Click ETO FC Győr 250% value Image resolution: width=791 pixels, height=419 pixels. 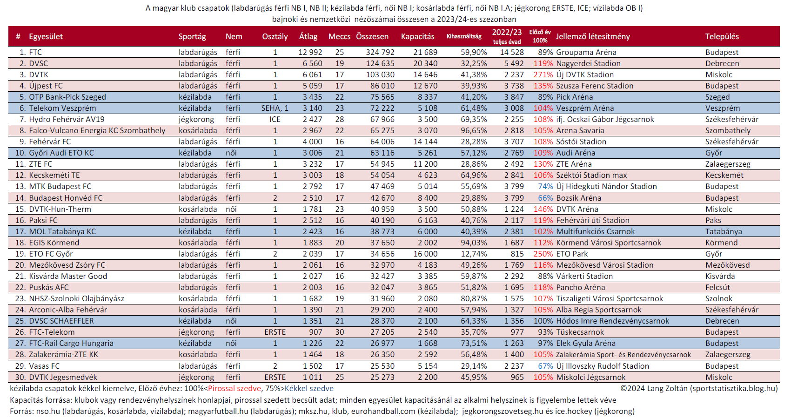tap(543, 254)
